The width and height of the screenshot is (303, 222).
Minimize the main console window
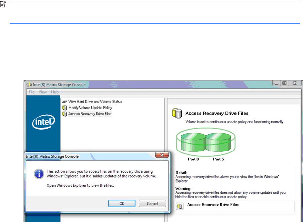[277, 83]
